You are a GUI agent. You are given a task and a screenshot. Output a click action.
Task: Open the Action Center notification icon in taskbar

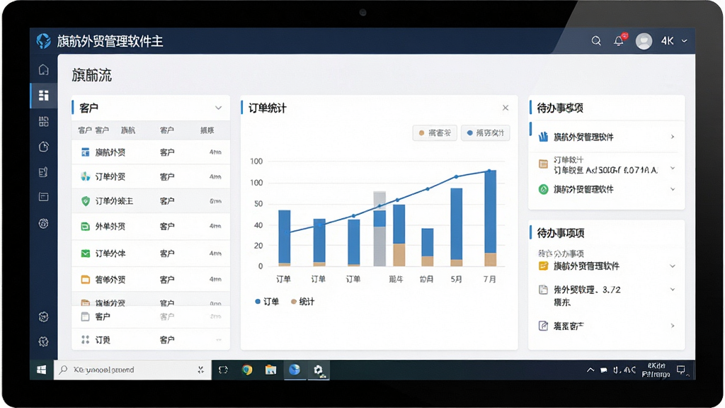point(680,370)
